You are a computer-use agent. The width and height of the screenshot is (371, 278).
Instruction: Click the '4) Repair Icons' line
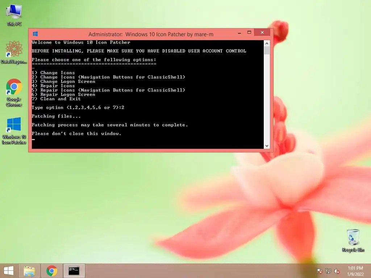click(53, 86)
